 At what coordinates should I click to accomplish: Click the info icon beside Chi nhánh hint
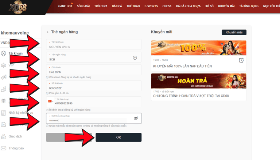pos(47,77)
